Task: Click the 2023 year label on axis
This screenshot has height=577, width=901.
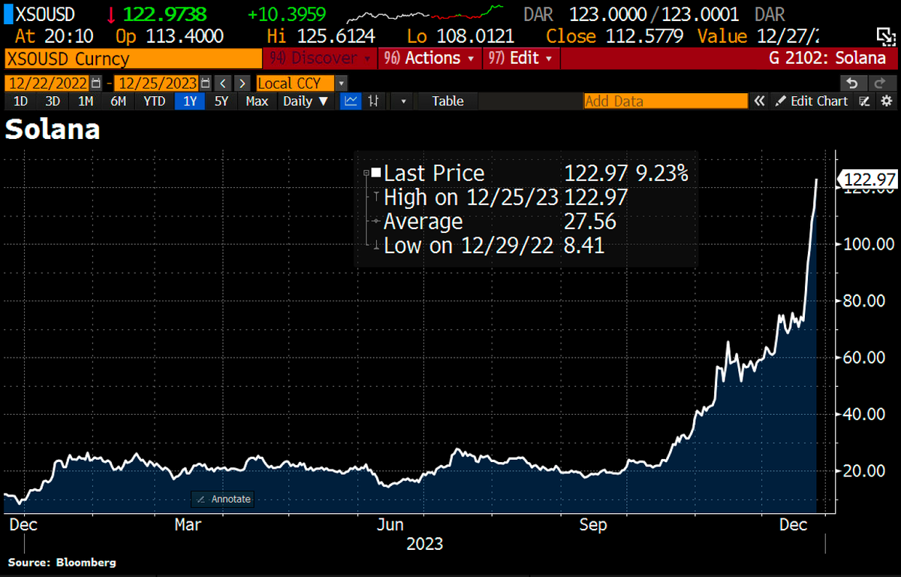Action: [x=425, y=542]
